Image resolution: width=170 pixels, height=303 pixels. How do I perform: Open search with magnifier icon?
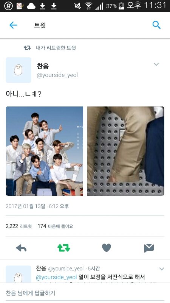click(x=156, y=25)
